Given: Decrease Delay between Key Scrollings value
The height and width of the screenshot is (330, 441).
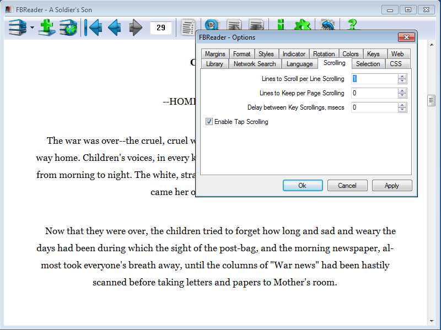Looking at the screenshot, I should (402, 110).
